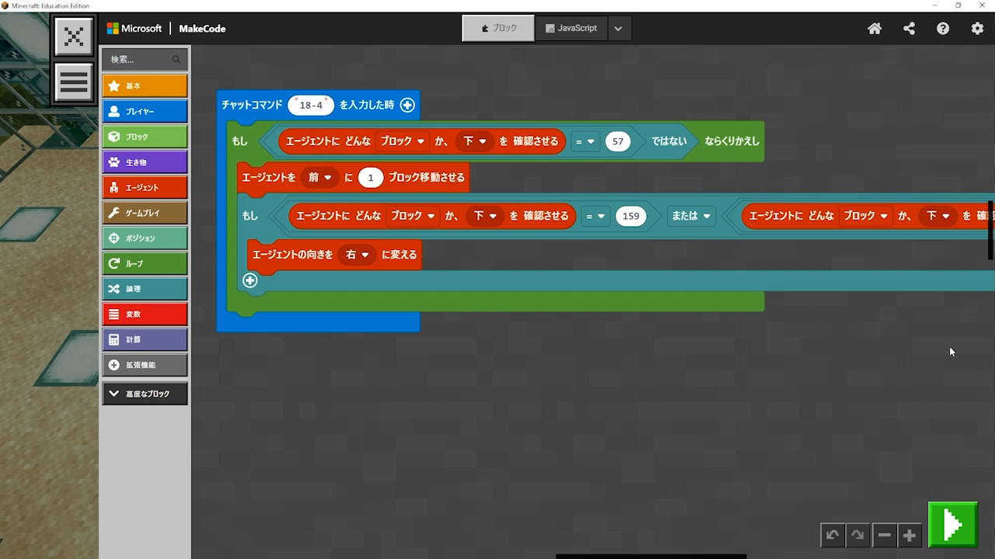
Task: Switch to the ブロック editor tab
Action: pos(498,29)
